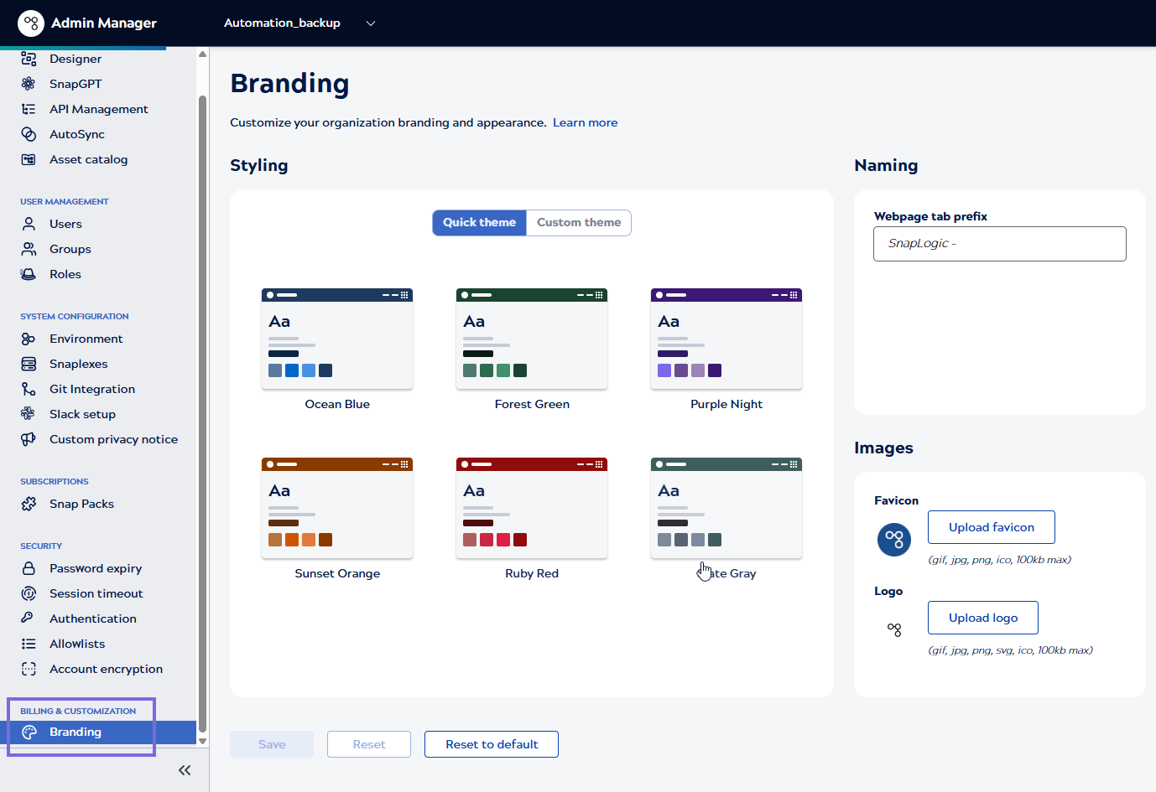Open the SnapGPT sidebar icon

point(29,84)
